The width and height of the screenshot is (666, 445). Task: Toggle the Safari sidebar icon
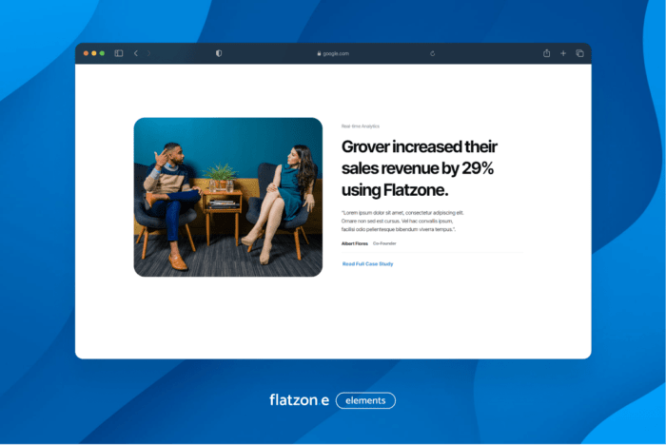click(119, 53)
